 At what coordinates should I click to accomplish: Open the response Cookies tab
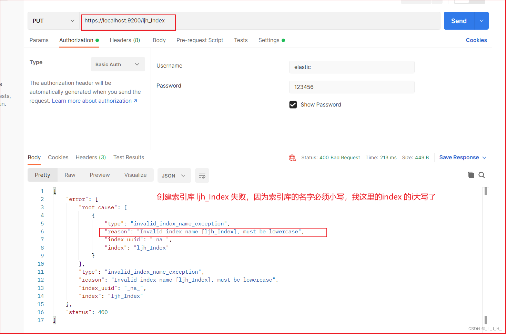pyautogui.click(x=58, y=158)
